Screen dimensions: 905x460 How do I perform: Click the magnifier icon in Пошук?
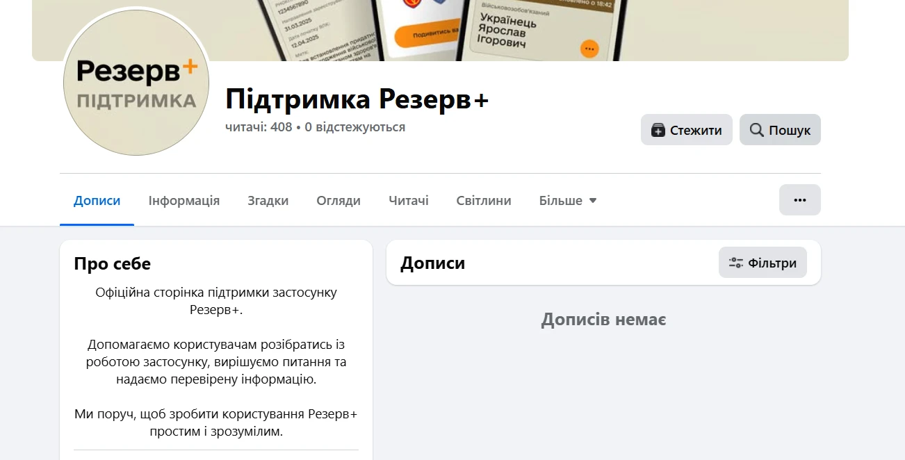point(757,130)
